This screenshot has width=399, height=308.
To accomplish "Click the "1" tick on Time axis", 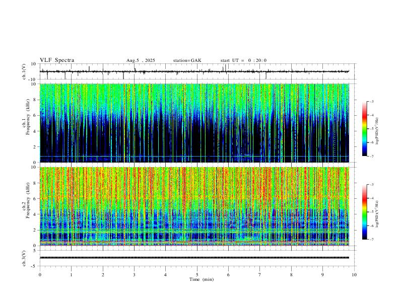I will tap(71, 275).
